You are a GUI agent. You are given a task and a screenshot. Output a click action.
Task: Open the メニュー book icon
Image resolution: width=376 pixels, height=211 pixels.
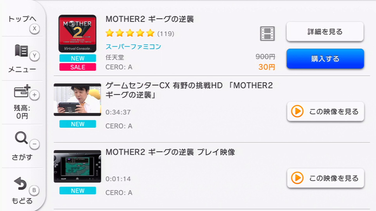tap(21, 51)
